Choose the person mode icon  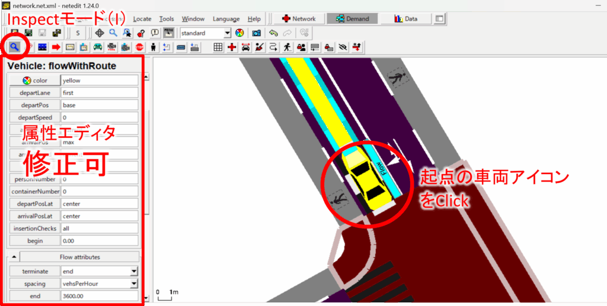pyautogui.click(x=154, y=47)
